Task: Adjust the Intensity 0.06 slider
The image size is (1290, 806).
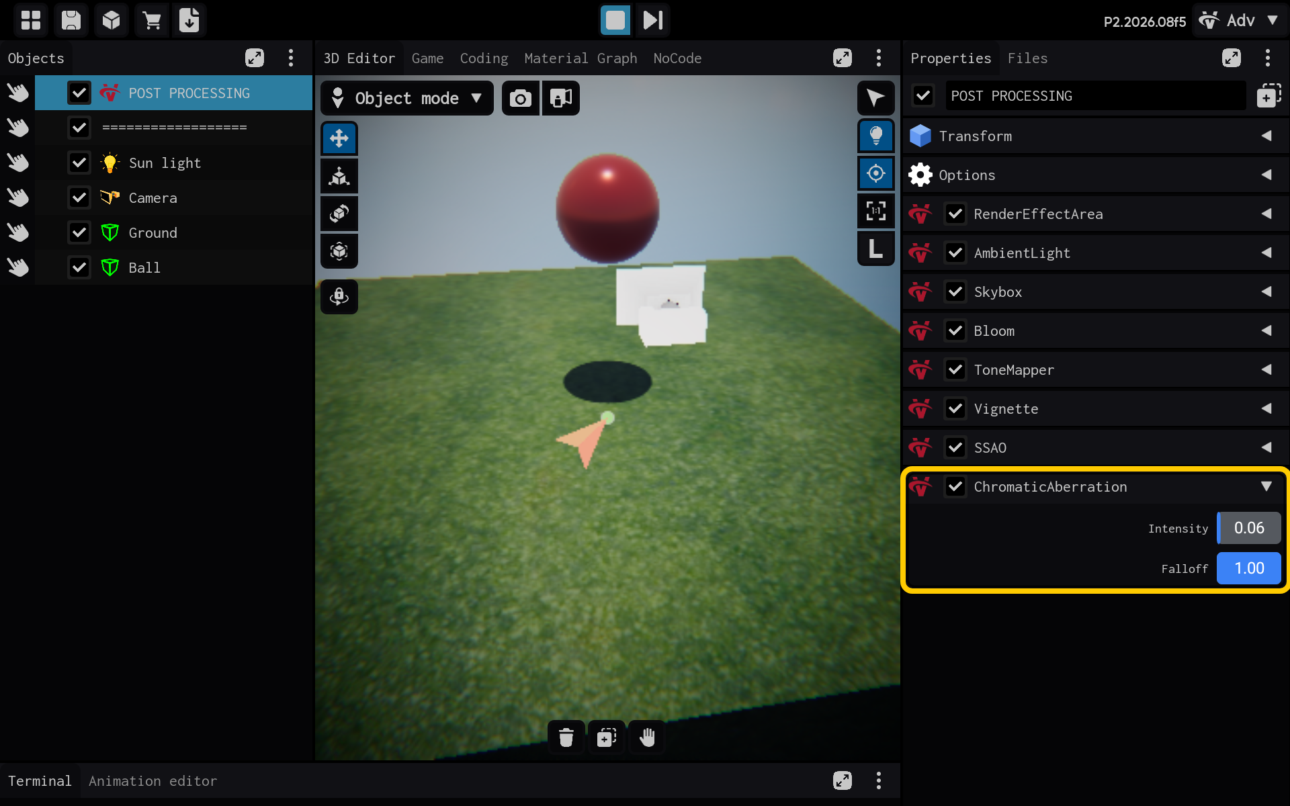Action: click(x=1249, y=529)
